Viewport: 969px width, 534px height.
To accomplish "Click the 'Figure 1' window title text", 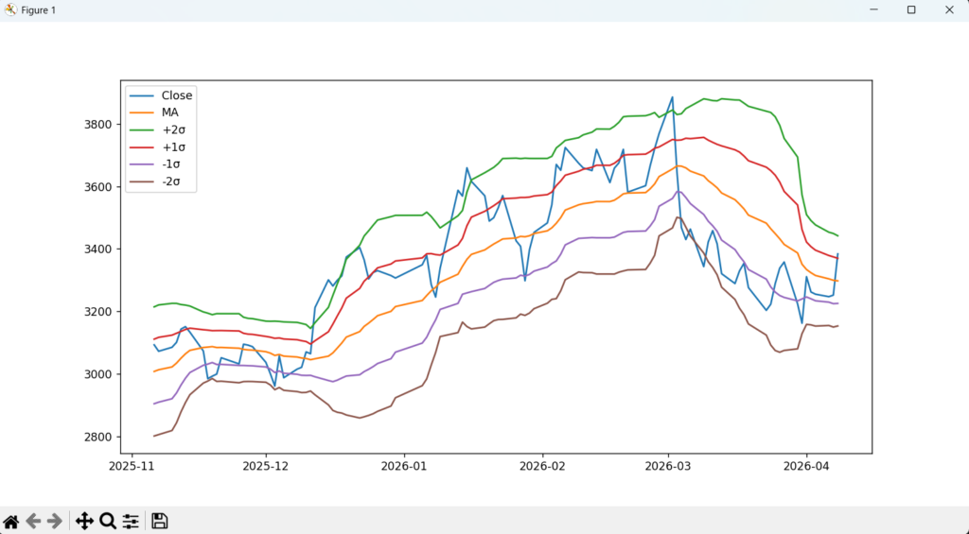I will click(39, 9).
